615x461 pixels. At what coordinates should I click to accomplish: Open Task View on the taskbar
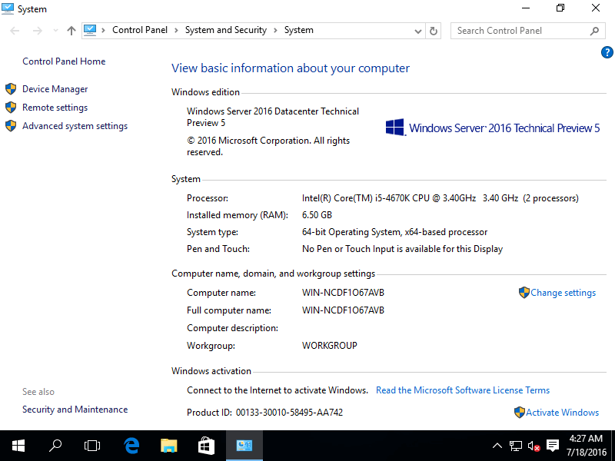(92, 445)
